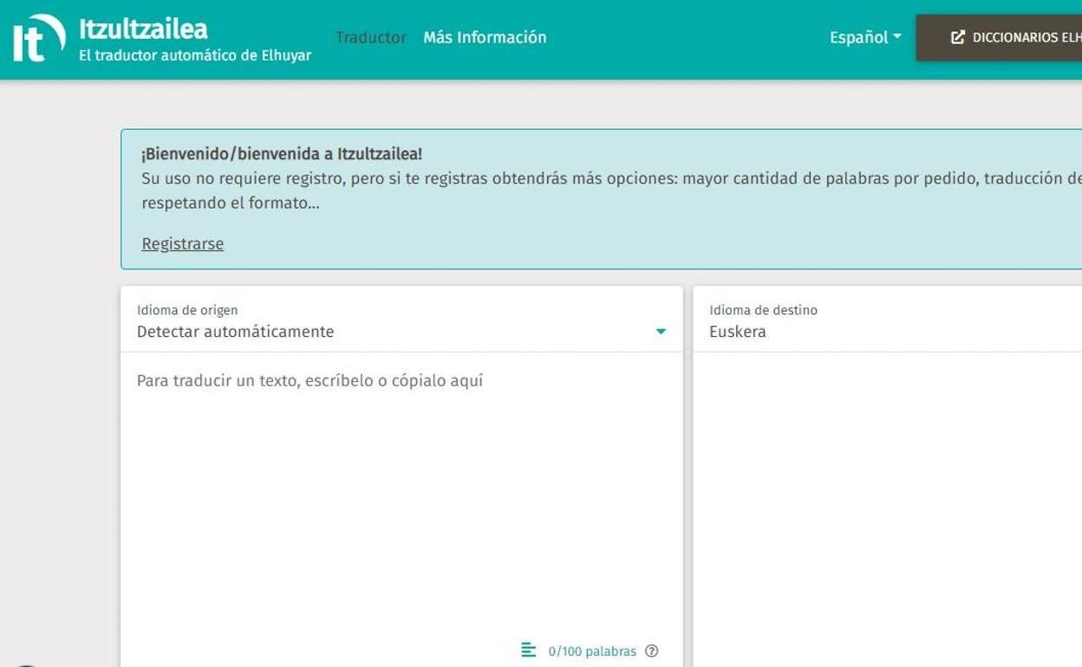Click the 0/100 palabras counter
Screen dimensions: 1082x667
point(592,651)
